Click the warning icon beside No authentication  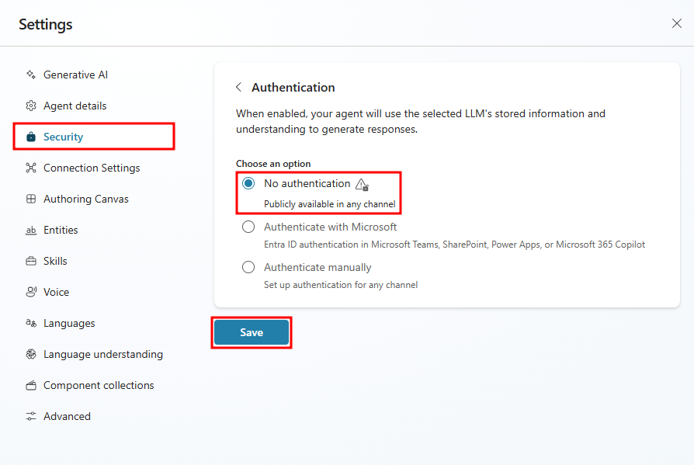362,184
